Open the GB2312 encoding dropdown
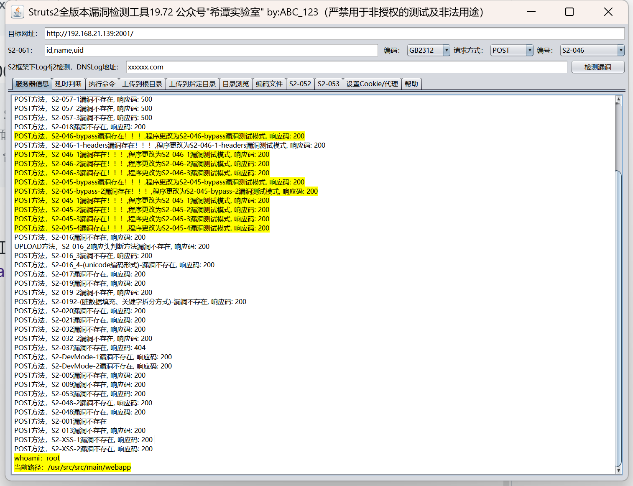The width and height of the screenshot is (633, 486). pyautogui.click(x=429, y=50)
